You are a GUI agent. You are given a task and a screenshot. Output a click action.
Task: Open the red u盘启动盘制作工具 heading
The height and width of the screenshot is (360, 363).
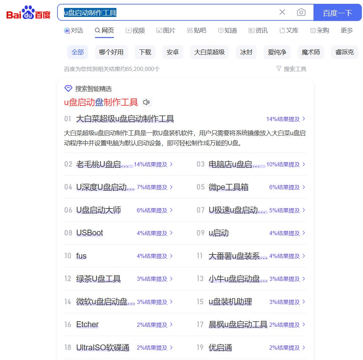coord(101,102)
